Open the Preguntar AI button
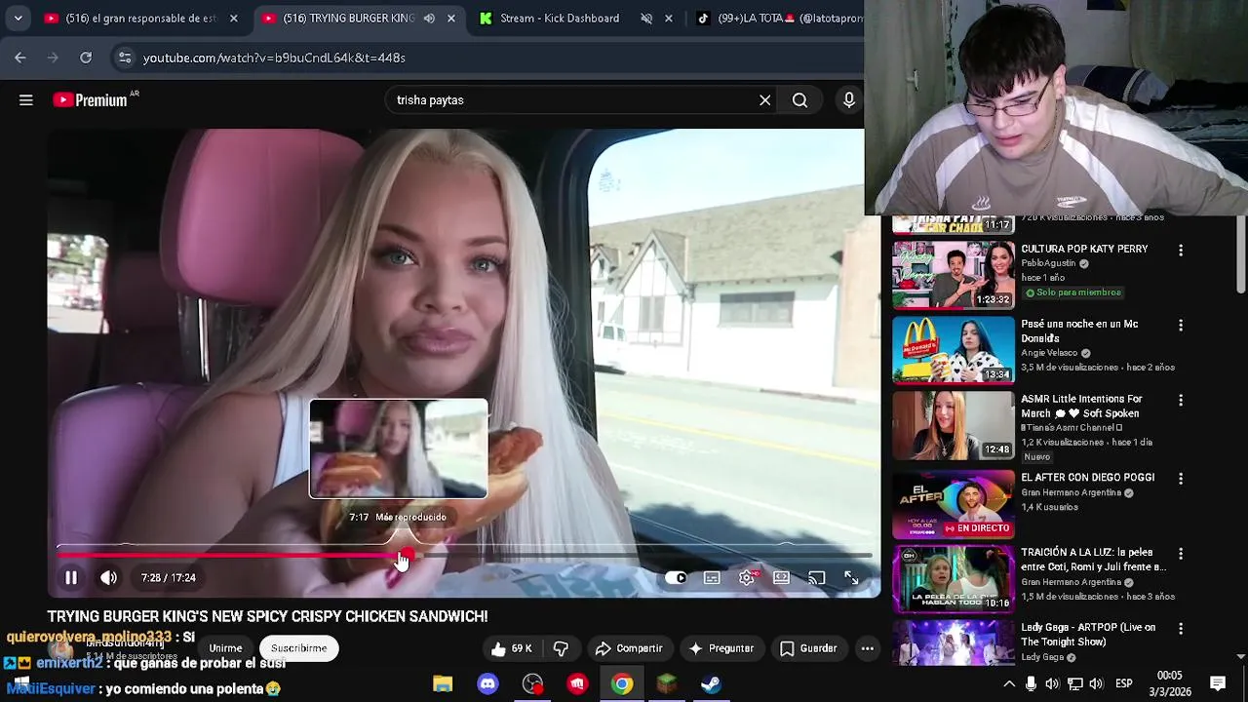 (721, 648)
